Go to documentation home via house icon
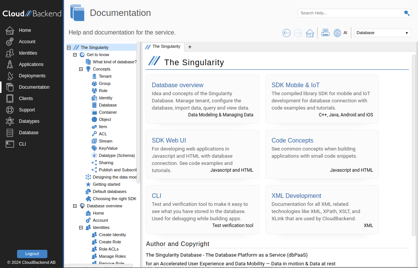The width and height of the screenshot is (418, 268). coord(310,33)
